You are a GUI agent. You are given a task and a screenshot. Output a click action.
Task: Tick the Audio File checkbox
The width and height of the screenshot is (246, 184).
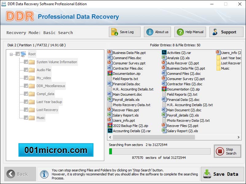[26, 70]
